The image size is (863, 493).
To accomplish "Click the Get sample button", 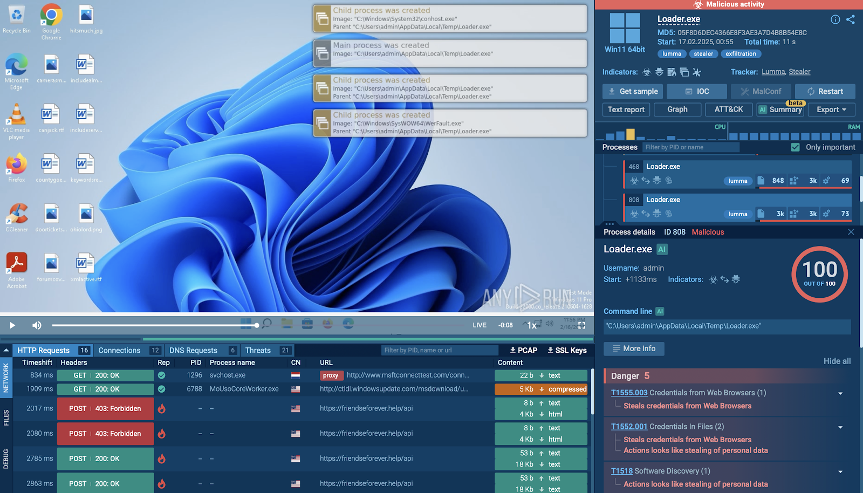I will (633, 91).
